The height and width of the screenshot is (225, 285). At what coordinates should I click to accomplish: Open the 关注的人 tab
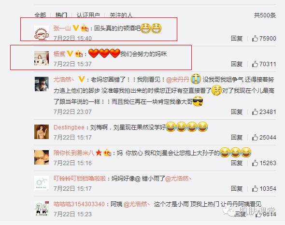pos(121,15)
